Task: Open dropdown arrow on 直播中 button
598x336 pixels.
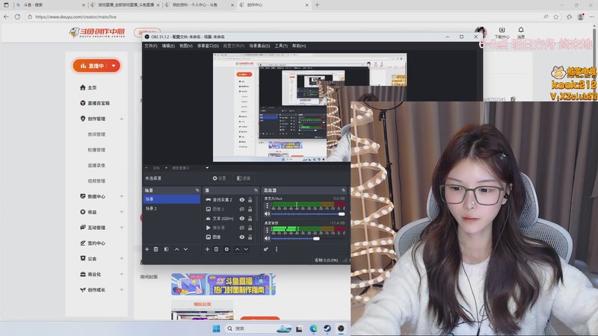Action: click(114, 66)
